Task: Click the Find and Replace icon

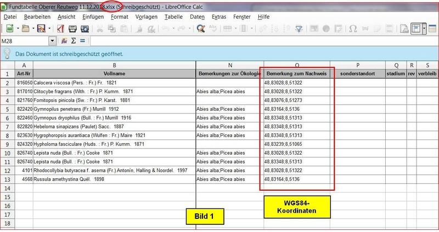Action: (x=201, y=29)
